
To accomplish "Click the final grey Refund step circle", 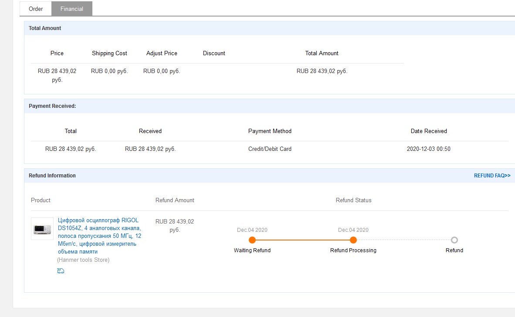I will tap(454, 240).
